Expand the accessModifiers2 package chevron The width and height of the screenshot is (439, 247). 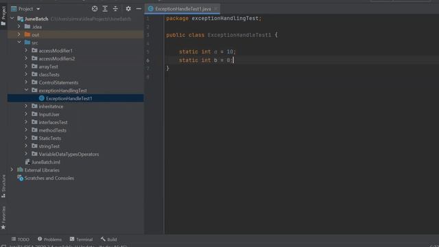[x=26, y=58]
